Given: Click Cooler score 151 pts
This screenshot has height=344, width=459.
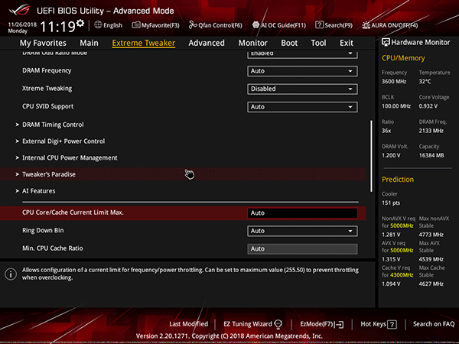Looking at the screenshot, I should click(391, 203).
